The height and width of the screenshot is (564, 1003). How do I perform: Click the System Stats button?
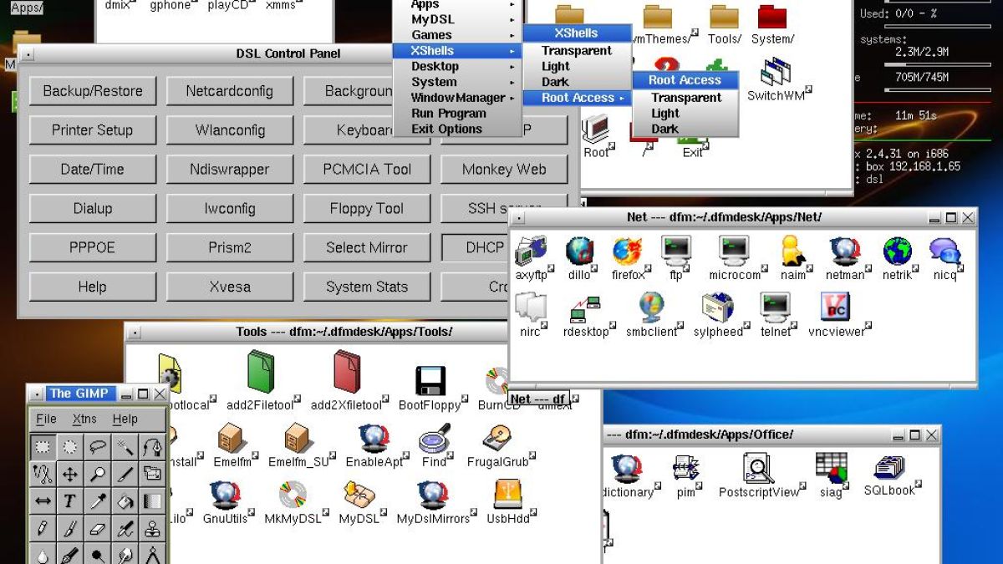tap(367, 287)
